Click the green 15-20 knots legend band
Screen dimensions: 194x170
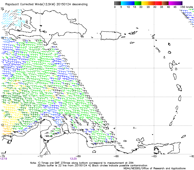point(138,3)
